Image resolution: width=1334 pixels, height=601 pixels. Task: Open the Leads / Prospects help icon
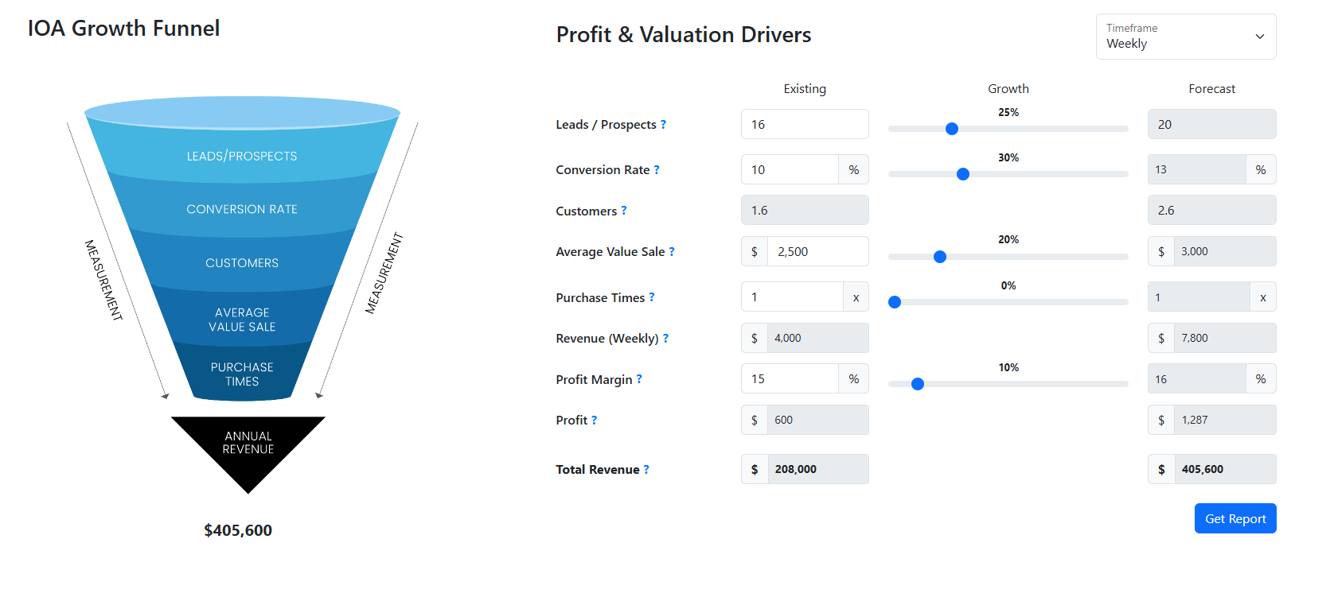click(x=665, y=124)
